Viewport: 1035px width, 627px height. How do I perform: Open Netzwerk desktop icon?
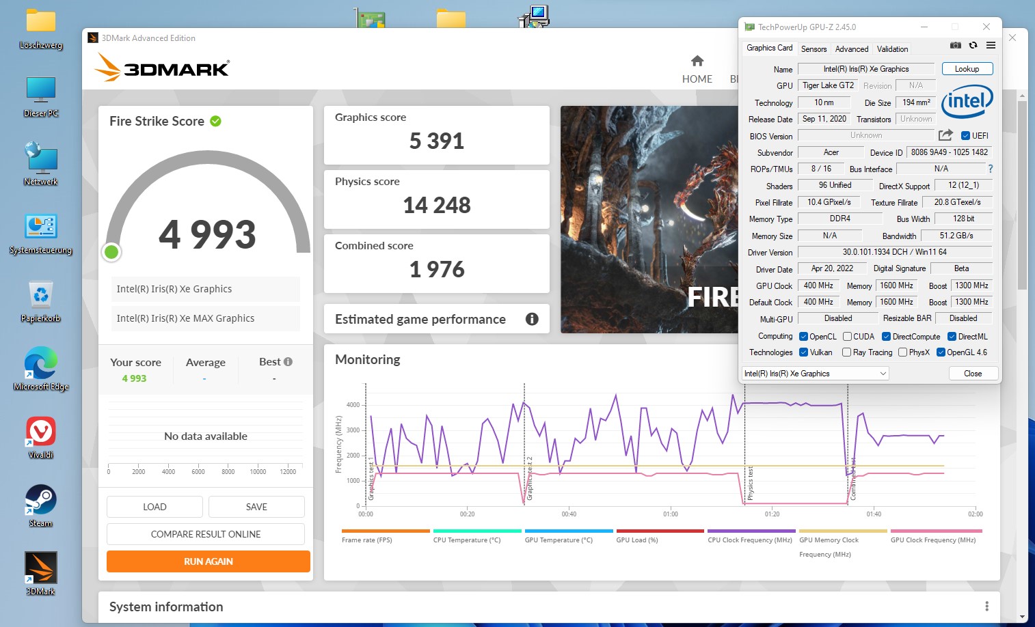(x=41, y=165)
